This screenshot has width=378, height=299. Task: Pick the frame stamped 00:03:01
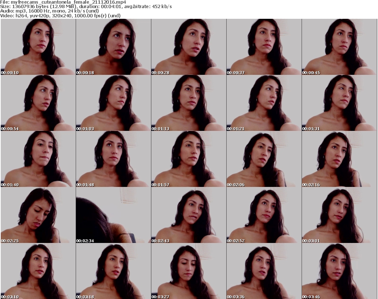(339, 215)
